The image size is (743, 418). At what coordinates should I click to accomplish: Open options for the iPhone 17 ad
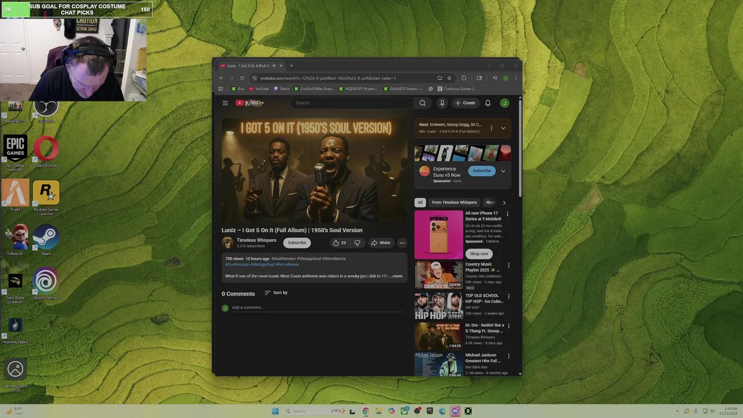[x=507, y=214]
